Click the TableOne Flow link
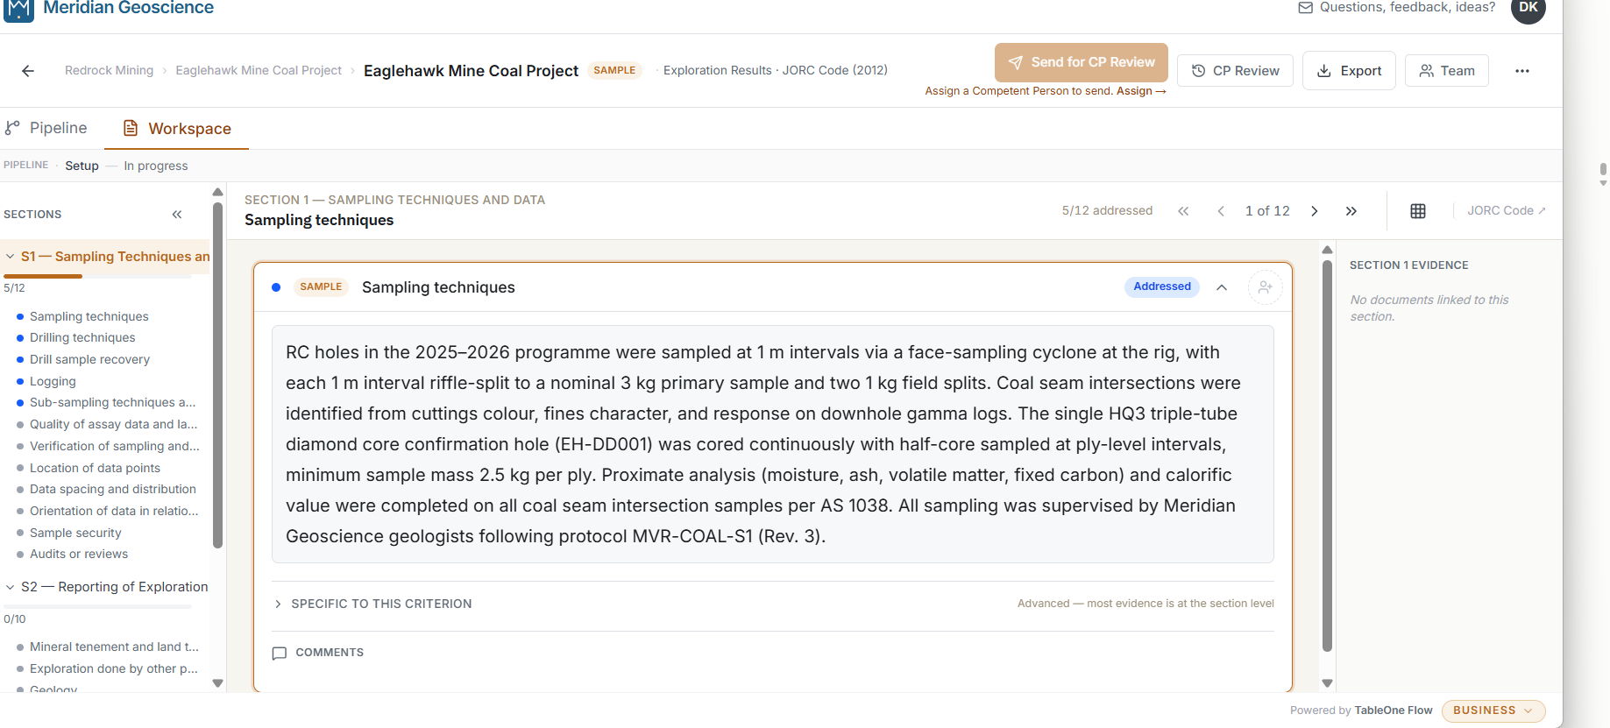Viewport: 1610px width, 728px height. pos(1394,711)
